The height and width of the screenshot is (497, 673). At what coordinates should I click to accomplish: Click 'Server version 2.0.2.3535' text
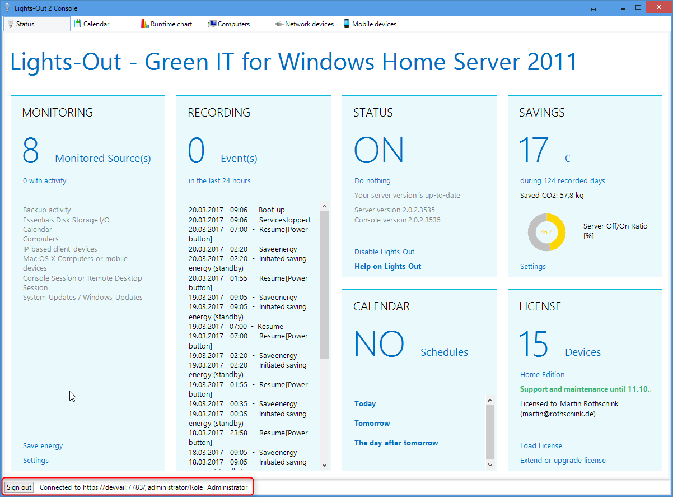point(395,210)
